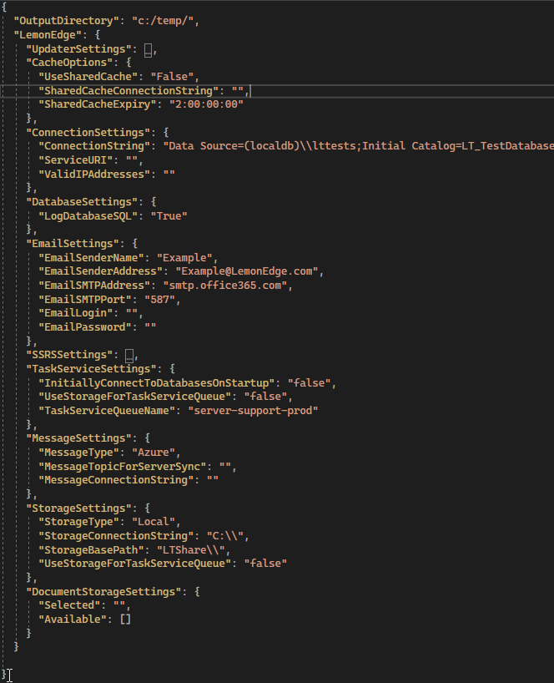Image resolution: width=554 pixels, height=683 pixels.
Task: Click the "InitiallyConnectToDatabasesOnStartup" key
Action: (157, 383)
